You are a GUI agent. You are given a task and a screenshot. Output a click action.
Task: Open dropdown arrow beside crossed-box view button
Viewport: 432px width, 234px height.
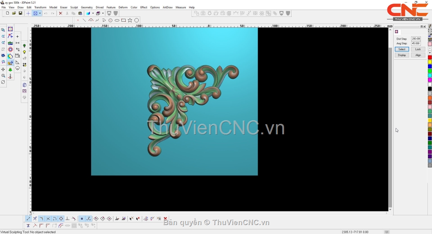[40, 13]
